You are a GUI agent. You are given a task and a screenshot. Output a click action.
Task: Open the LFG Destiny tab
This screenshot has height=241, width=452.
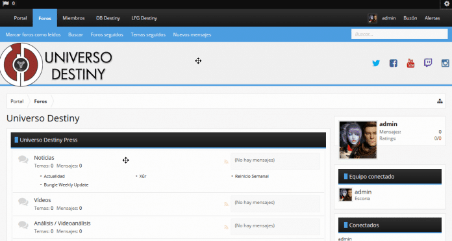(144, 18)
